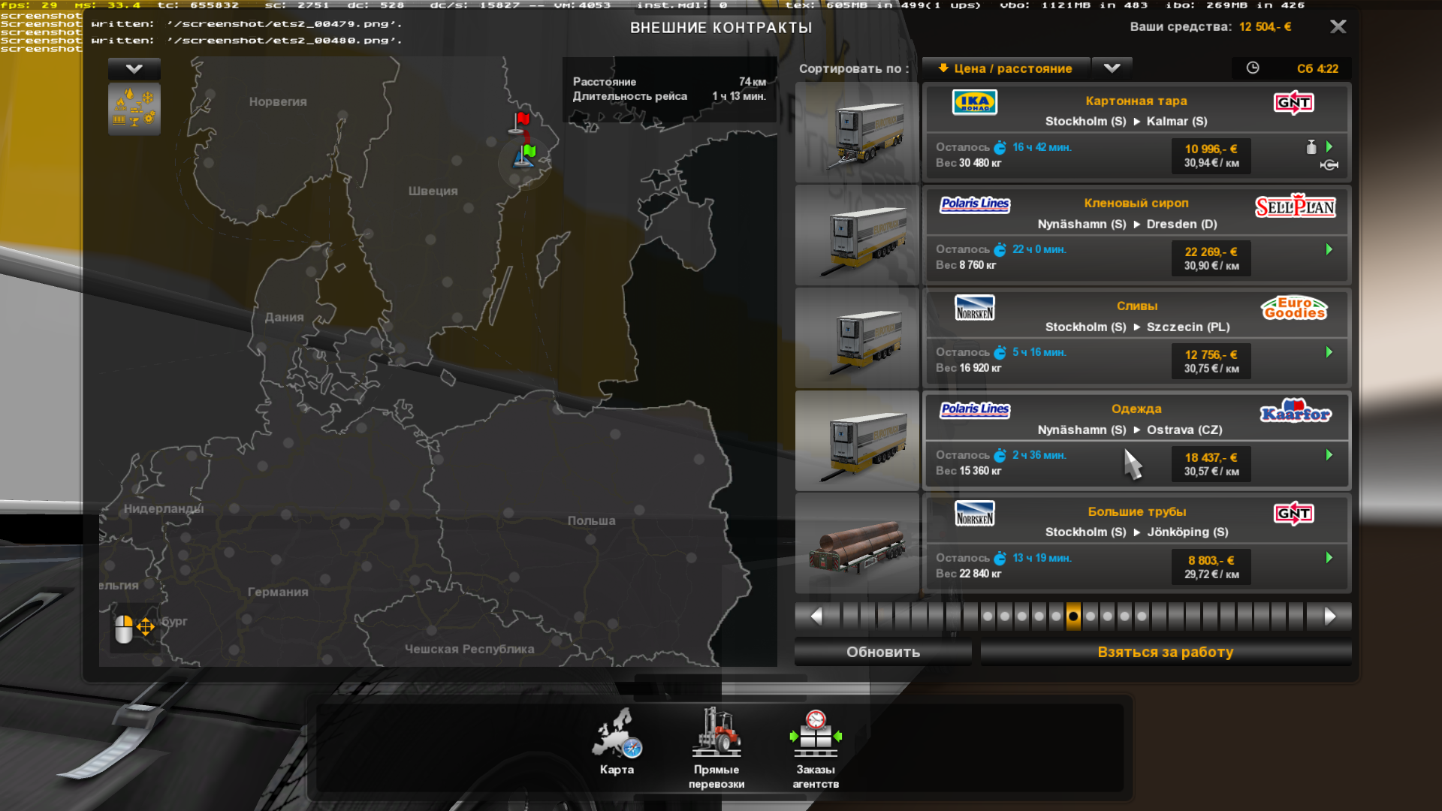This screenshot has width=1442, height=811.
Task: Expand green arrow on Большие трубы job
Action: point(1329,558)
